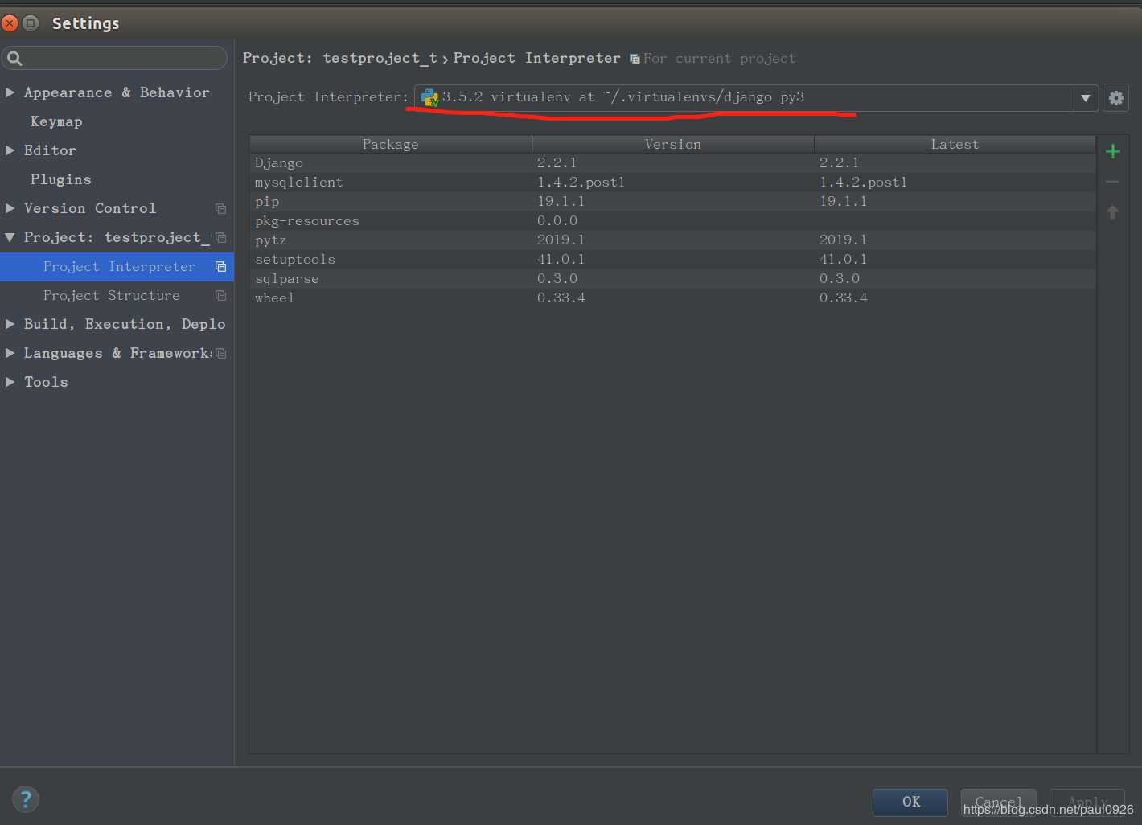Click the installed version 41.0.1 of setuptools

pos(561,260)
